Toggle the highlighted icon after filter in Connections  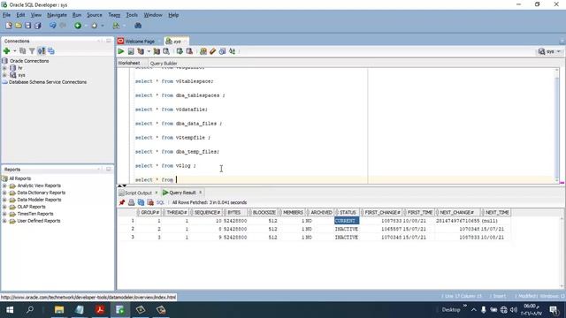point(42,51)
